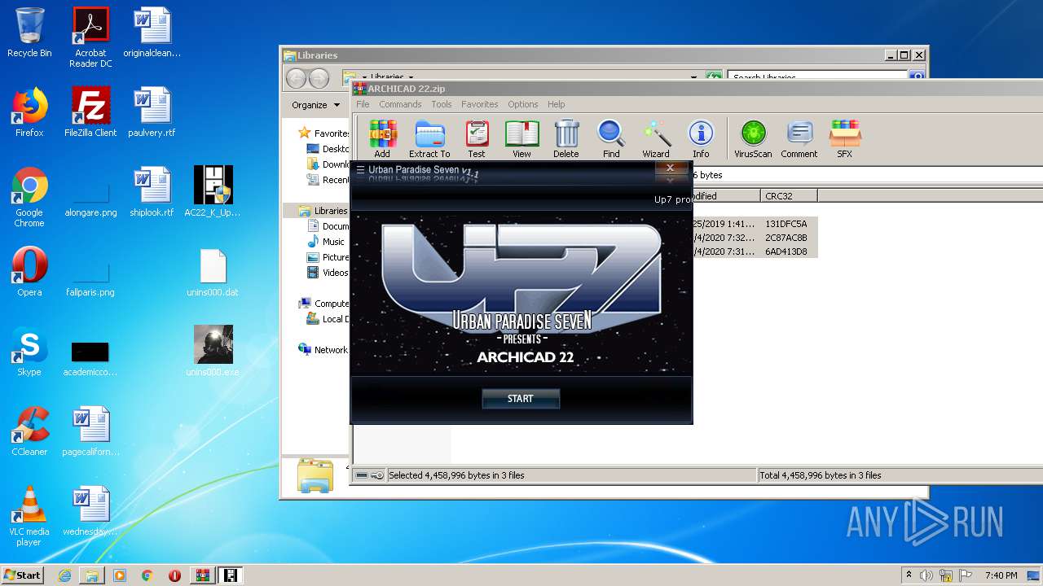This screenshot has width=1043, height=586.
Task: Select unins000.dat file on desktop
Action: pyautogui.click(x=213, y=272)
